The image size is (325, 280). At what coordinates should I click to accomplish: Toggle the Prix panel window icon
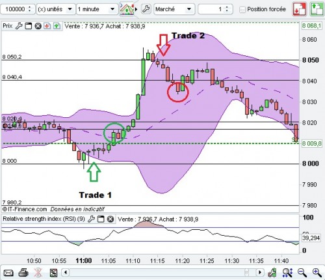click(28, 26)
